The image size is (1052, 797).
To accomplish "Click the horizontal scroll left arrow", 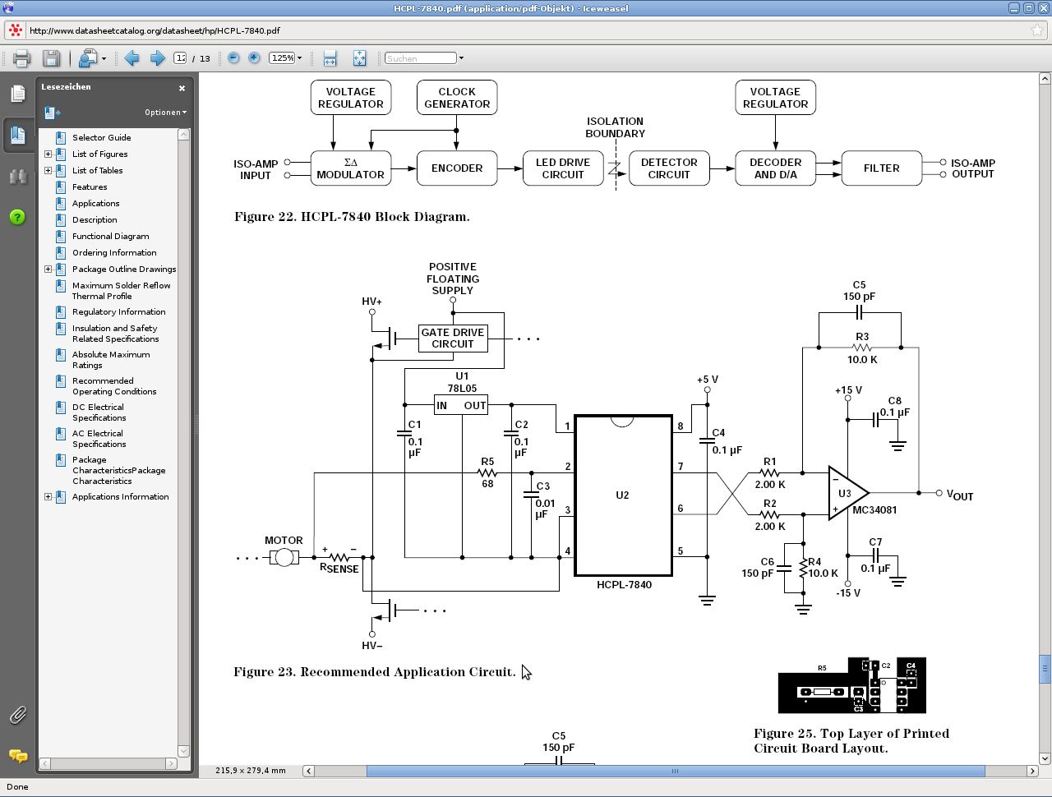I will coord(308,771).
